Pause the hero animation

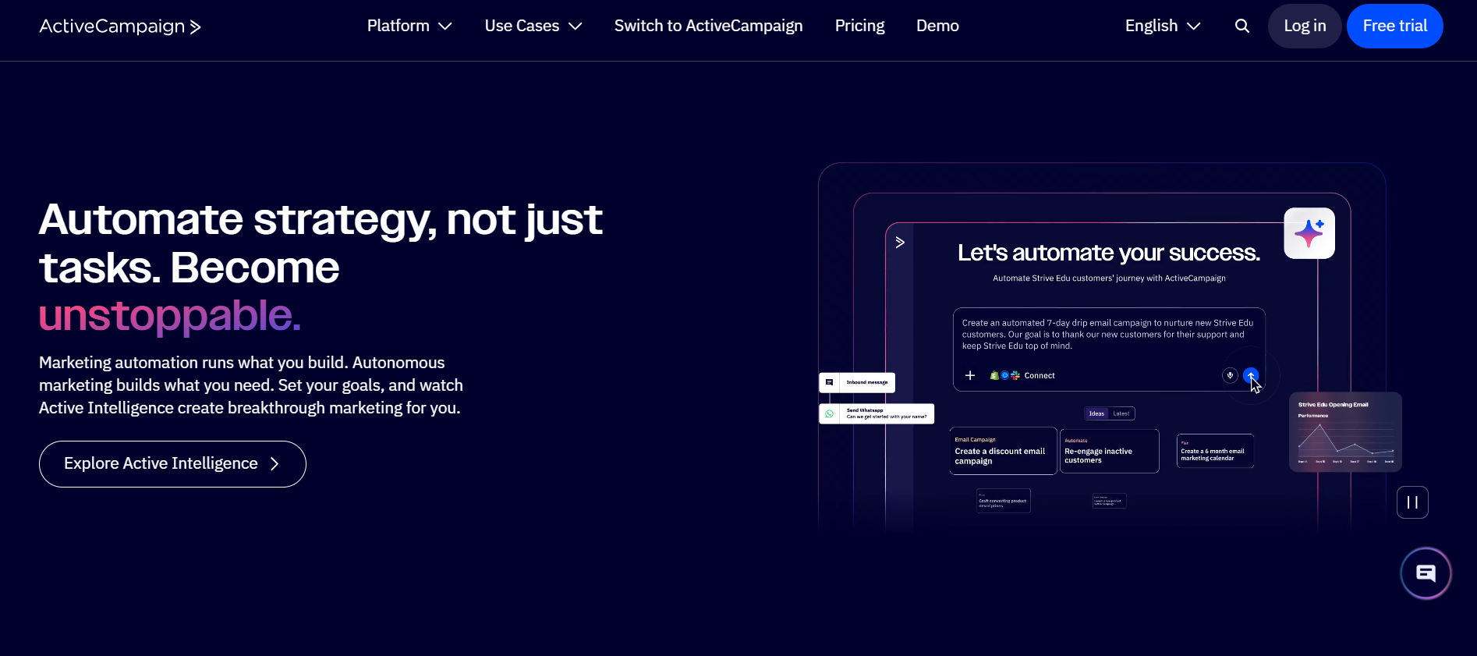click(1412, 502)
